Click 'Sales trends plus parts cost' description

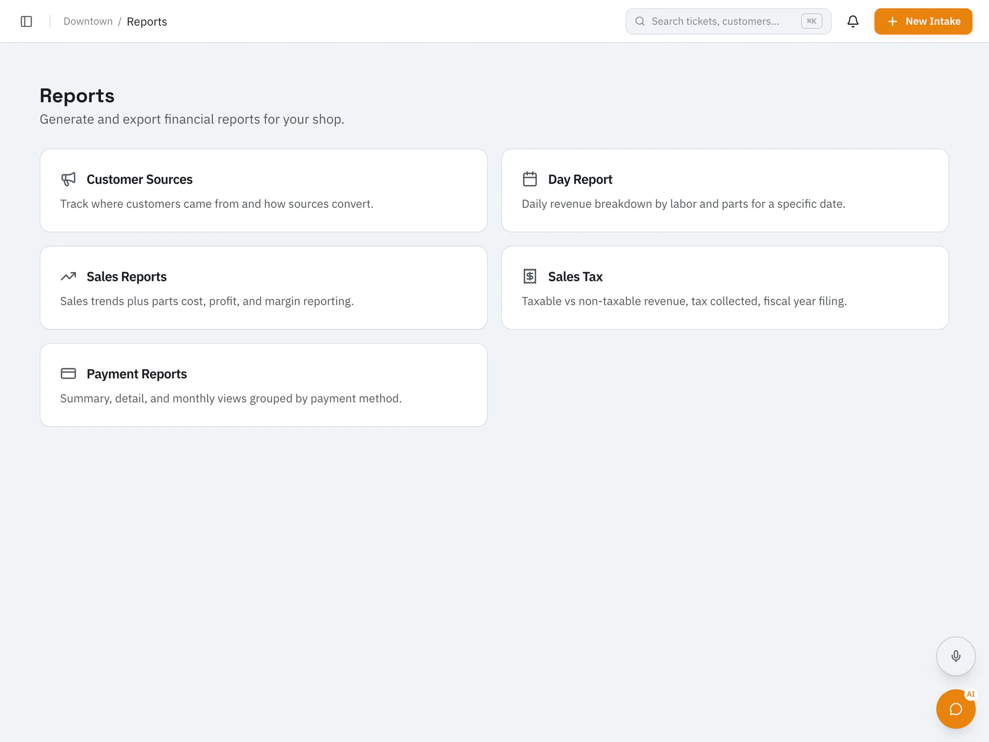[207, 301]
